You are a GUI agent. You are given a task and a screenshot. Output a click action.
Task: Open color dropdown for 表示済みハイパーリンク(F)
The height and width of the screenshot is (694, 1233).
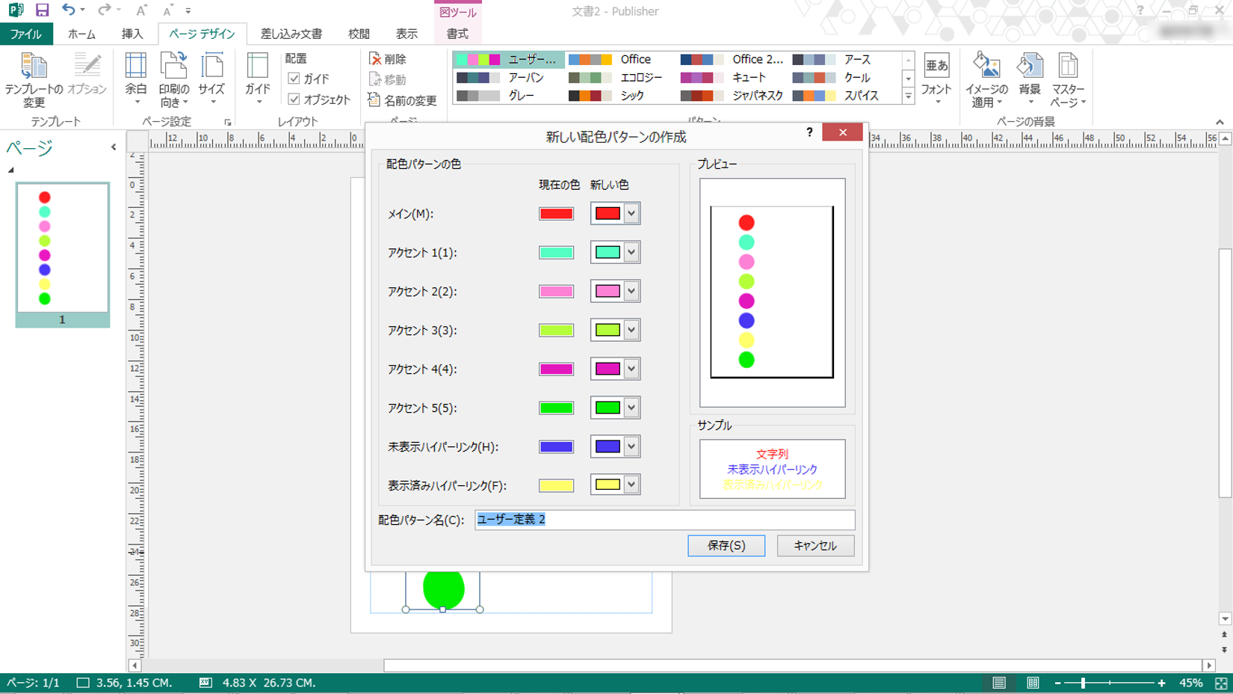[x=631, y=485]
